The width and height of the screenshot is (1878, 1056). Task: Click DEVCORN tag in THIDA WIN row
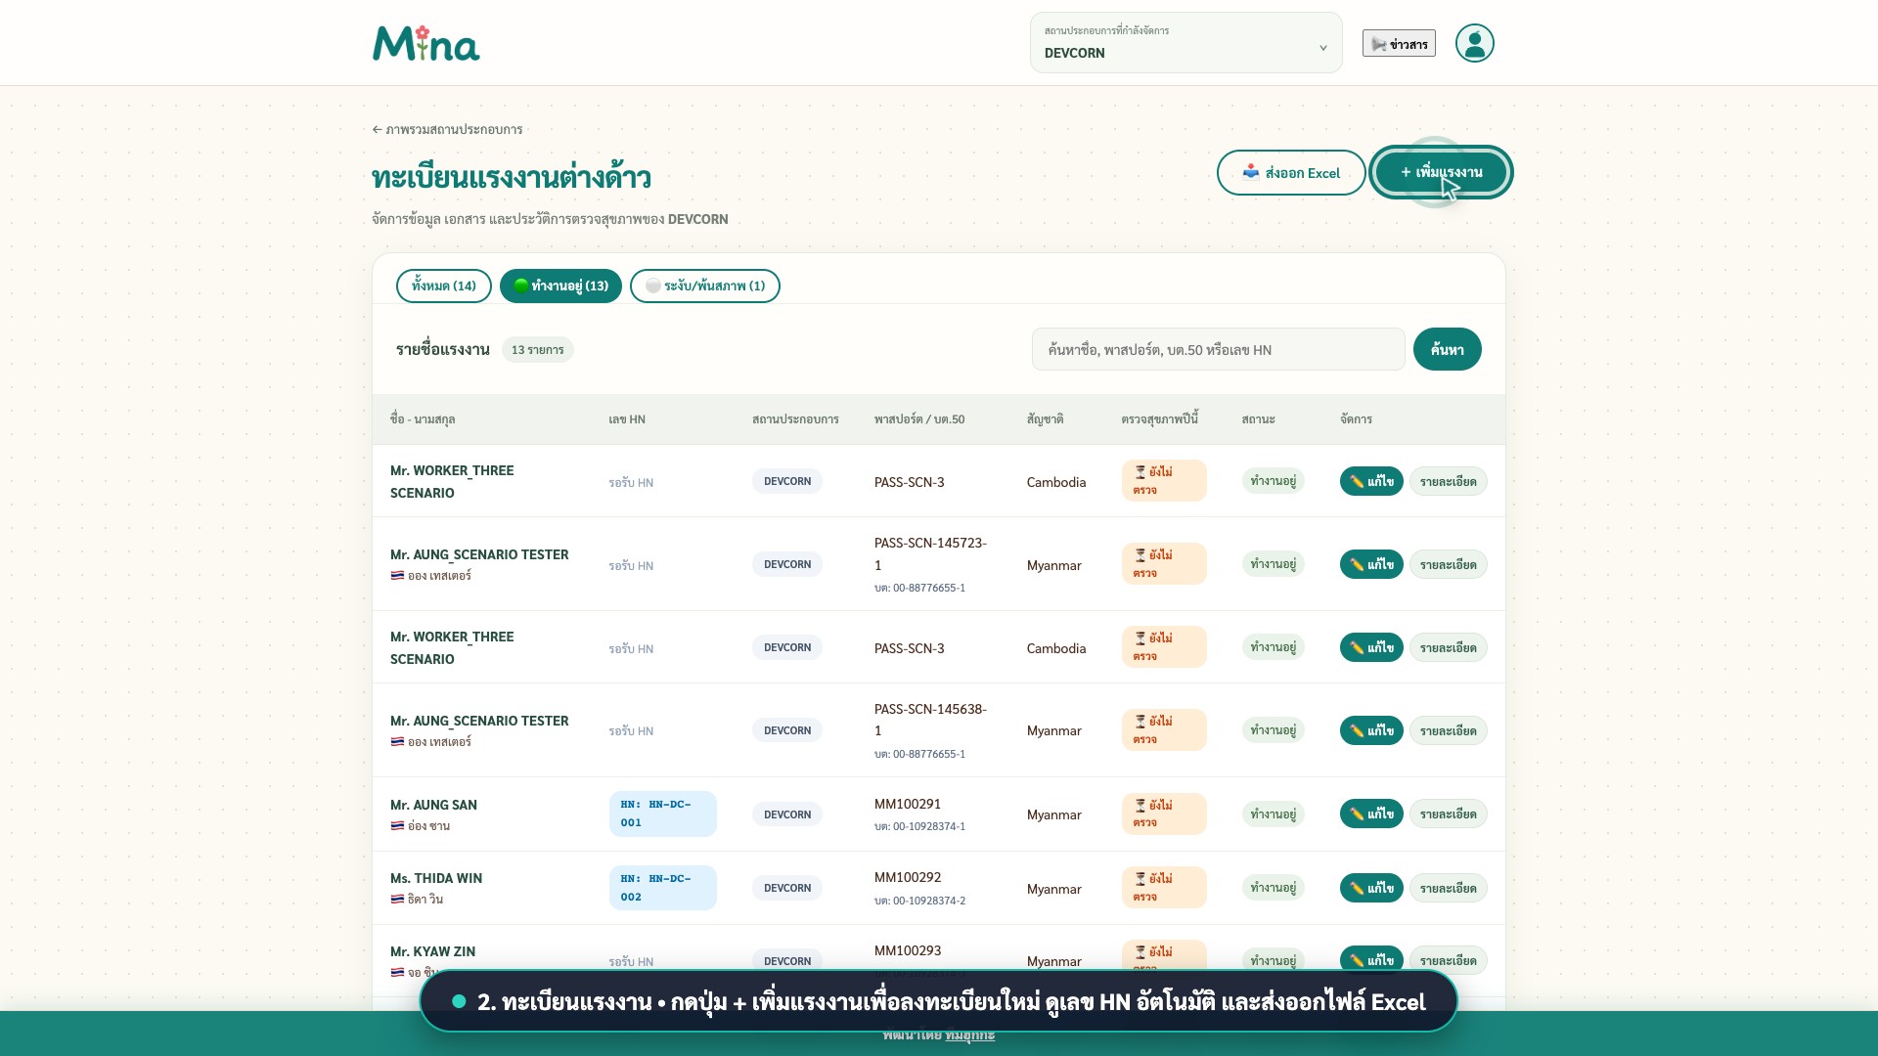(787, 888)
